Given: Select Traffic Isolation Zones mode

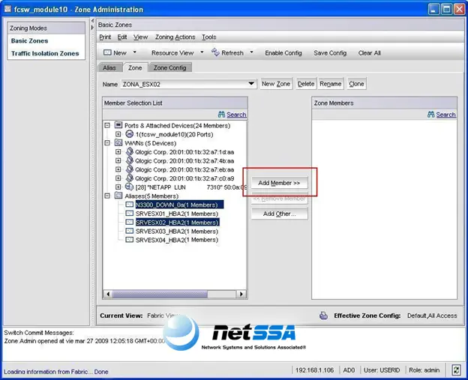Looking at the screenshot, I should [45, 53].
